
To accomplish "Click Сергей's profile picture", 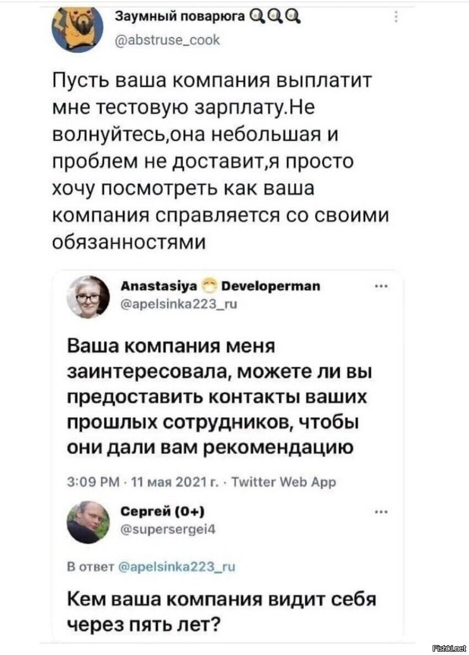I will point(88,522).
